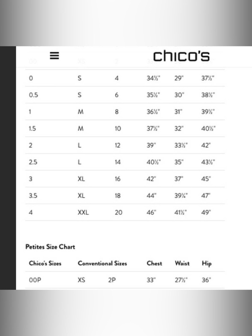
Task: Select the 0.5 Chico's size cell
Action: (34, 95)
